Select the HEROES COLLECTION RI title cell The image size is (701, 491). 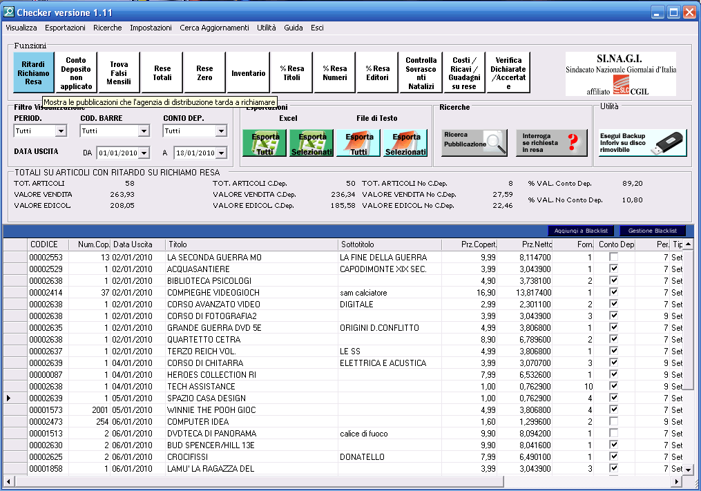[251, 375]
